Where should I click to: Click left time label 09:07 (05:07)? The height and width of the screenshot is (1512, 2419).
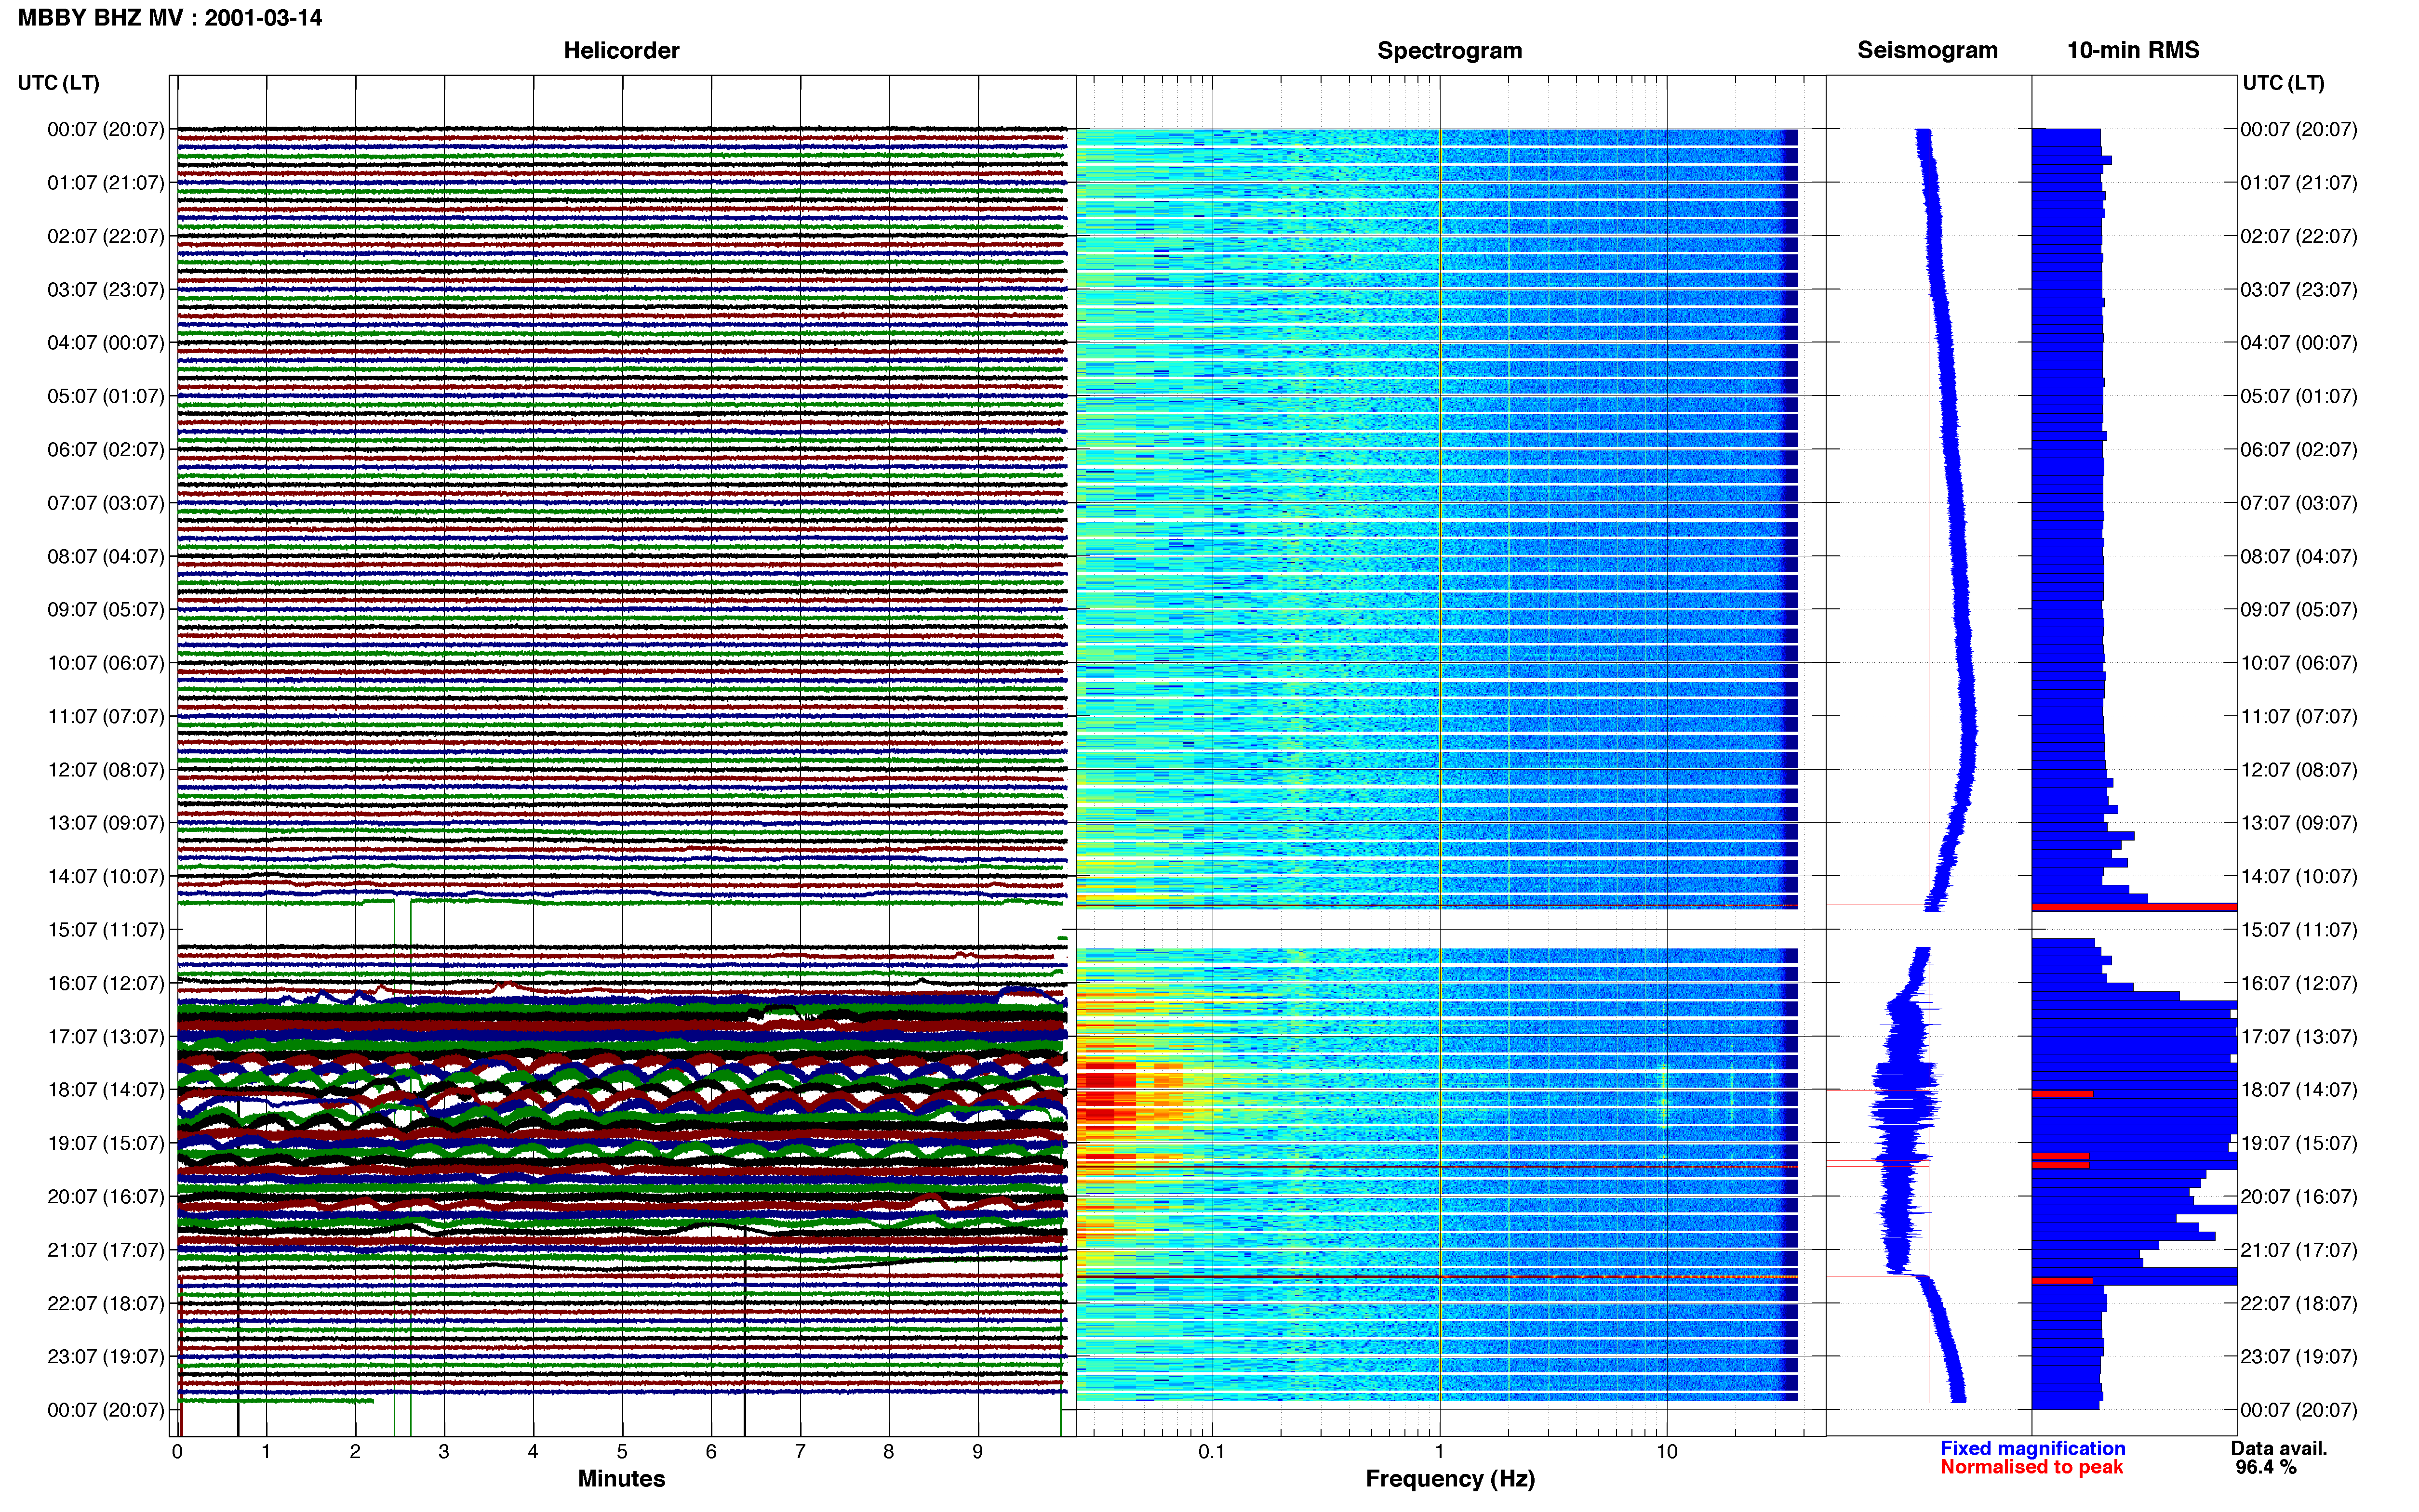point(105,610)
